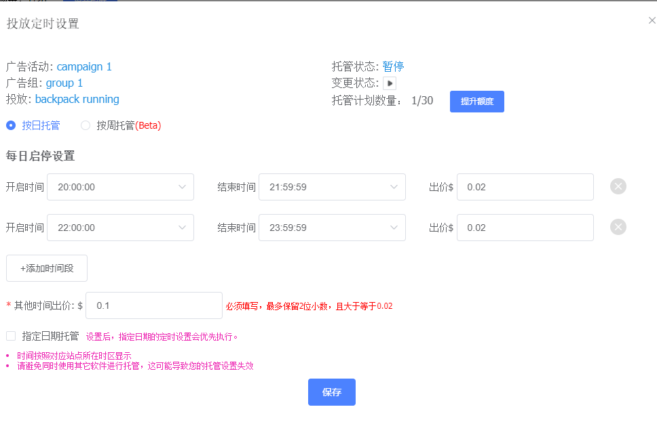657x426 pixels.
Task: Open the 23:59:59 end time dropdown
Action: click(332, 227)
